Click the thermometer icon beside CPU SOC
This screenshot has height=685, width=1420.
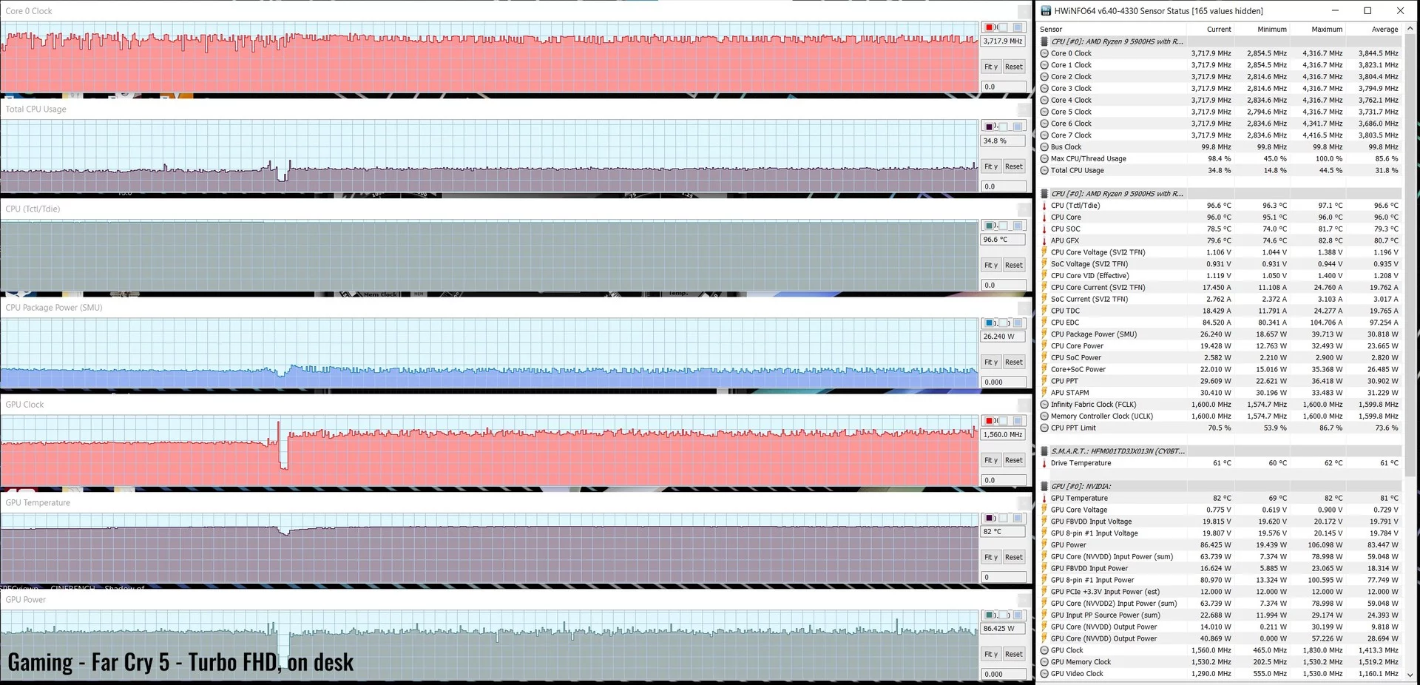point(1044,229)
